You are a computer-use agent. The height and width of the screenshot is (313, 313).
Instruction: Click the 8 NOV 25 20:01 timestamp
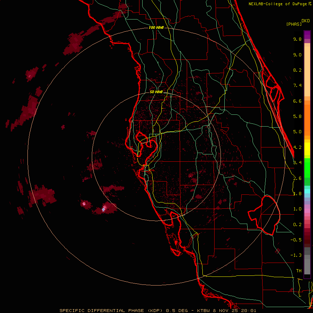coord(234,311)
